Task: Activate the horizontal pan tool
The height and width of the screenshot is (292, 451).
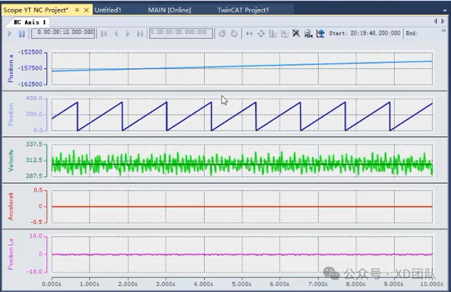Action: coord(249,34)
